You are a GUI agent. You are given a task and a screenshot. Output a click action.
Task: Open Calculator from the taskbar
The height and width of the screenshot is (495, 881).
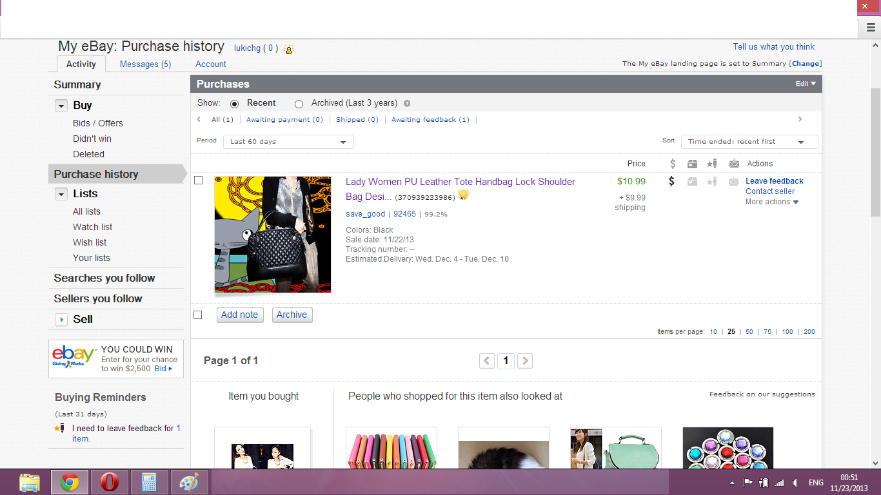(150, 482)
